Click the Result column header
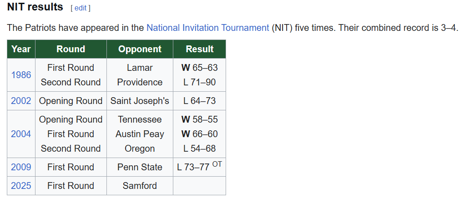Image resolution: width=469 pixels, height=198 pixels. click(x=199, y=49)
